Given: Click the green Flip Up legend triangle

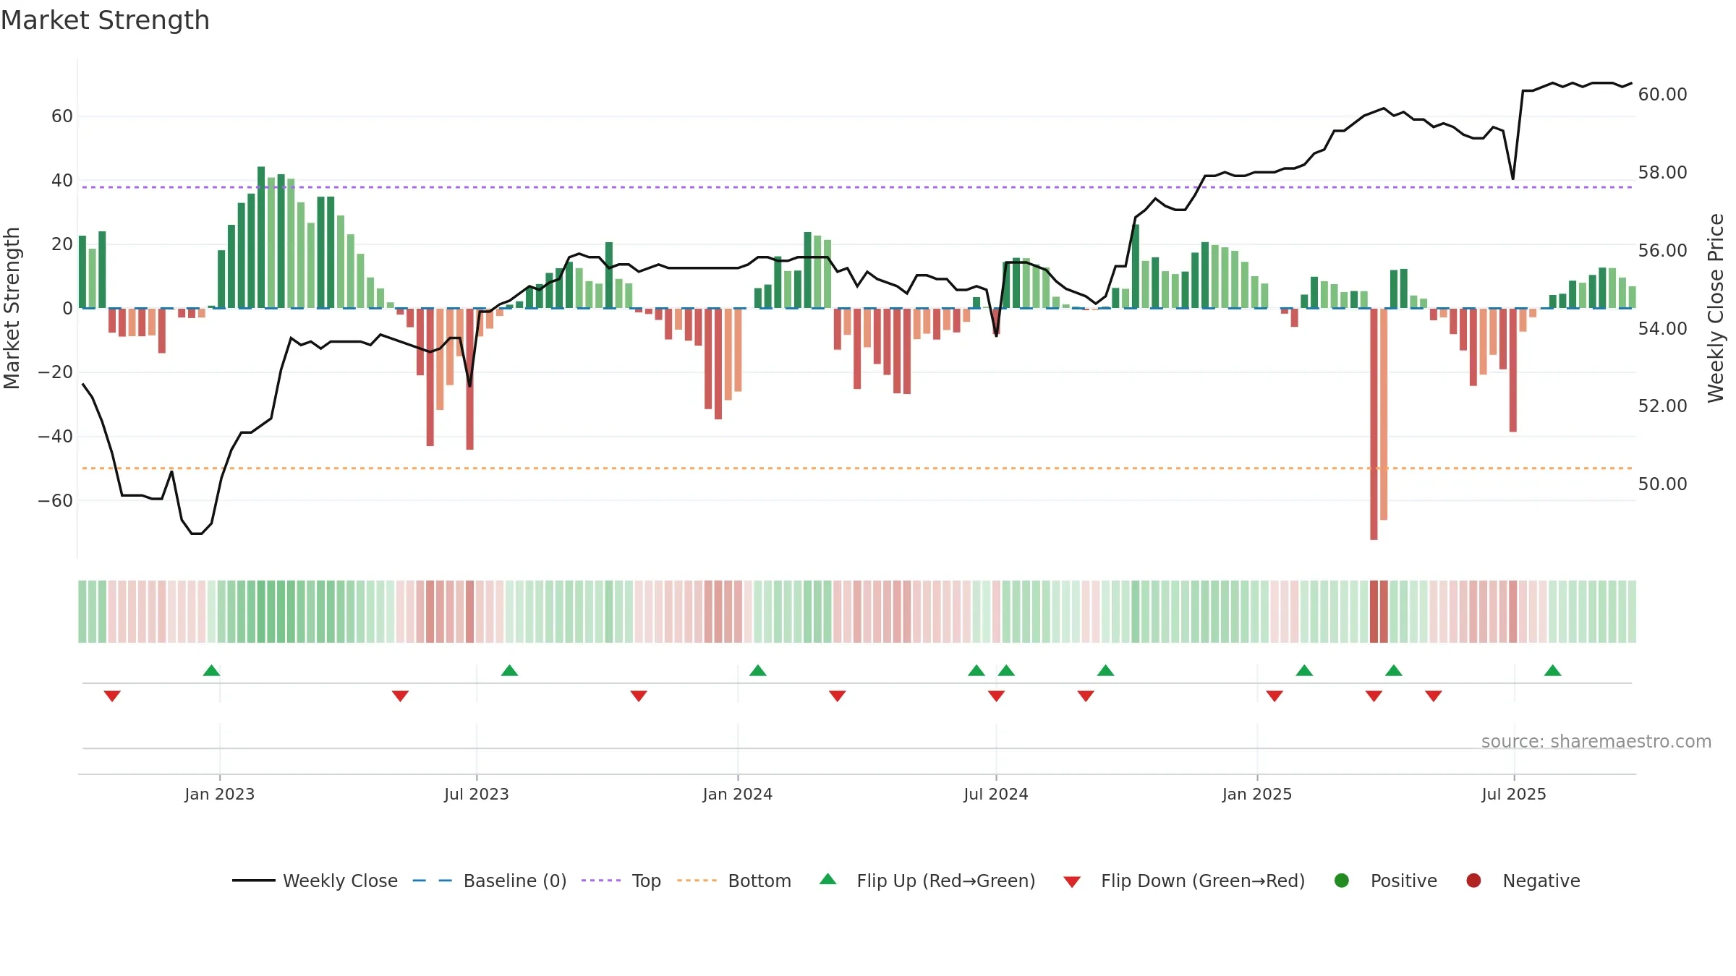Looking at the screenshot, I should point(828,879).
